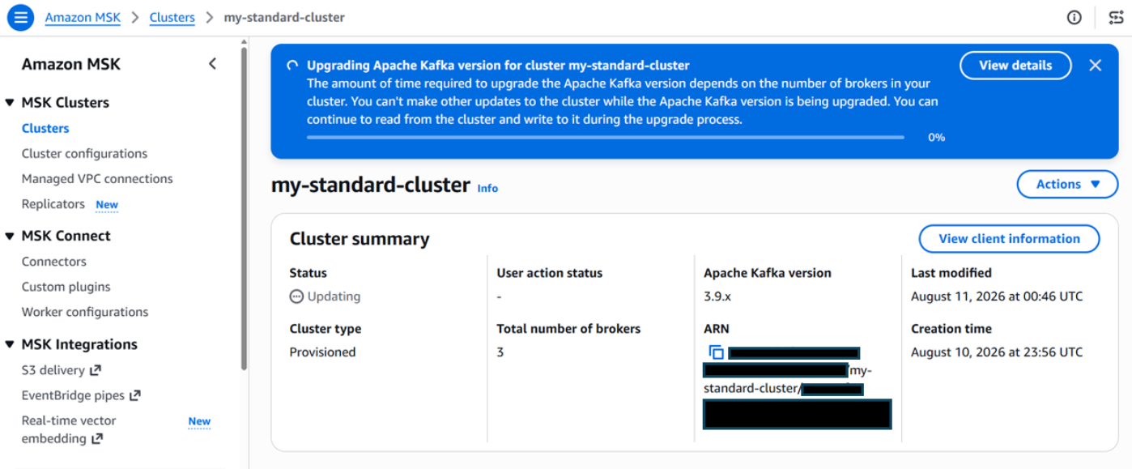Click the Kafka upgrade progress bar
This screenshot has height=469, width=1132.
[x=605, y=137]
